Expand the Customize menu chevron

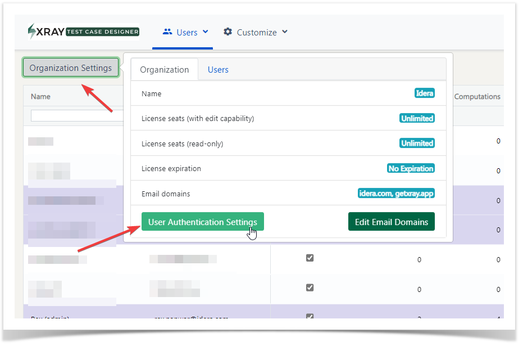point(284,32)
